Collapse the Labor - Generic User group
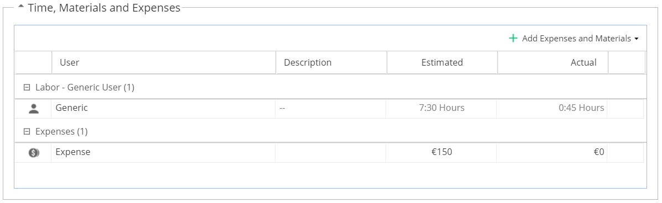662x203 pixels. pos(27,88)
